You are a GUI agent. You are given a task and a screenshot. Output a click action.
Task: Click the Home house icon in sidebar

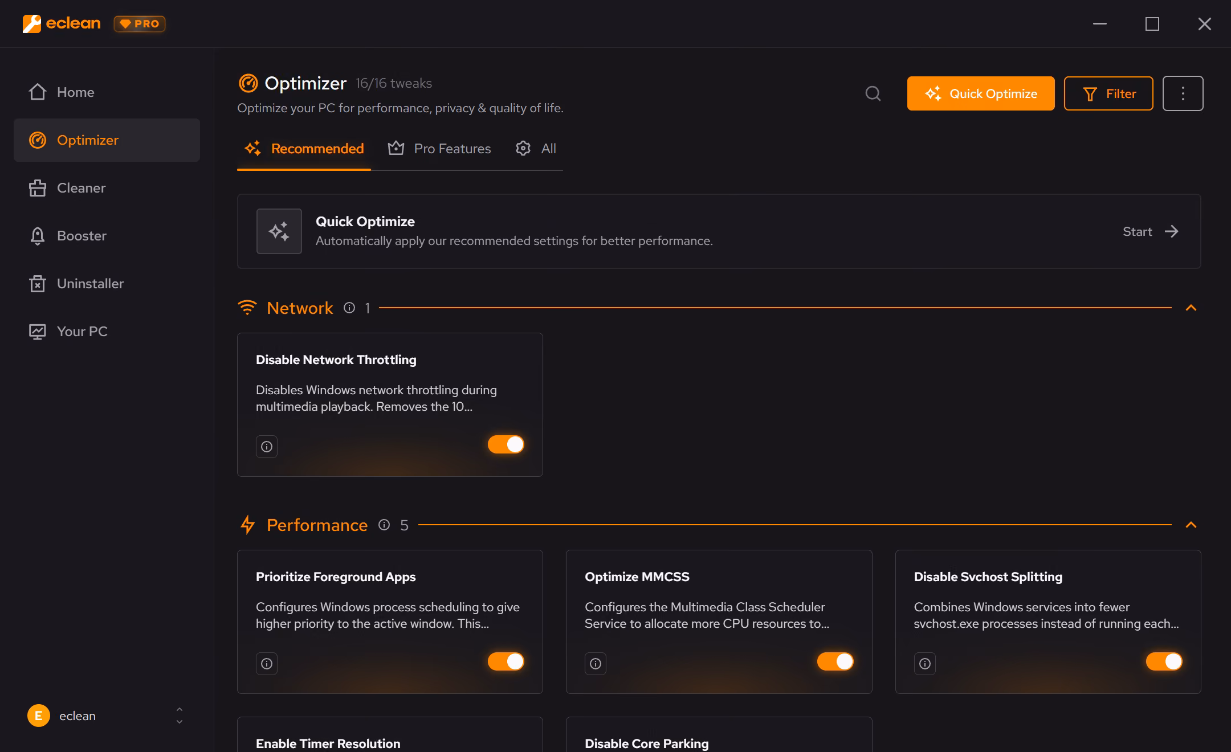(38, 92)
